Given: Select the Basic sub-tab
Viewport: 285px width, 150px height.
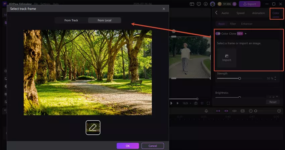Looking at the screenshot, I should [x=222, y=24].
